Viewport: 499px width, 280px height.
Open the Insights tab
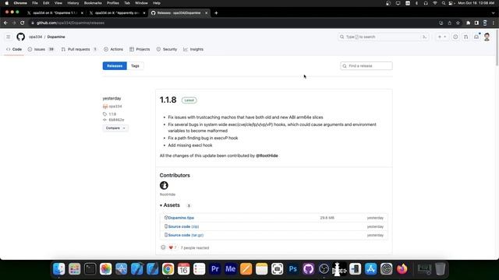[x=193, y=49]
